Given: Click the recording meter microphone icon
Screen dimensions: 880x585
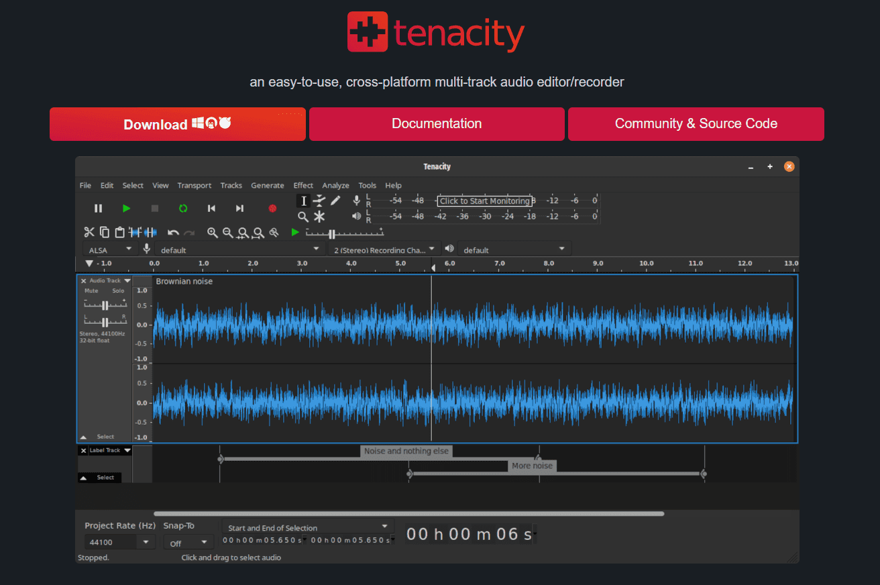Looking at the screenshot, I should 357,201.
